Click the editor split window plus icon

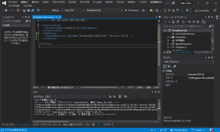(x=159, y=21)
